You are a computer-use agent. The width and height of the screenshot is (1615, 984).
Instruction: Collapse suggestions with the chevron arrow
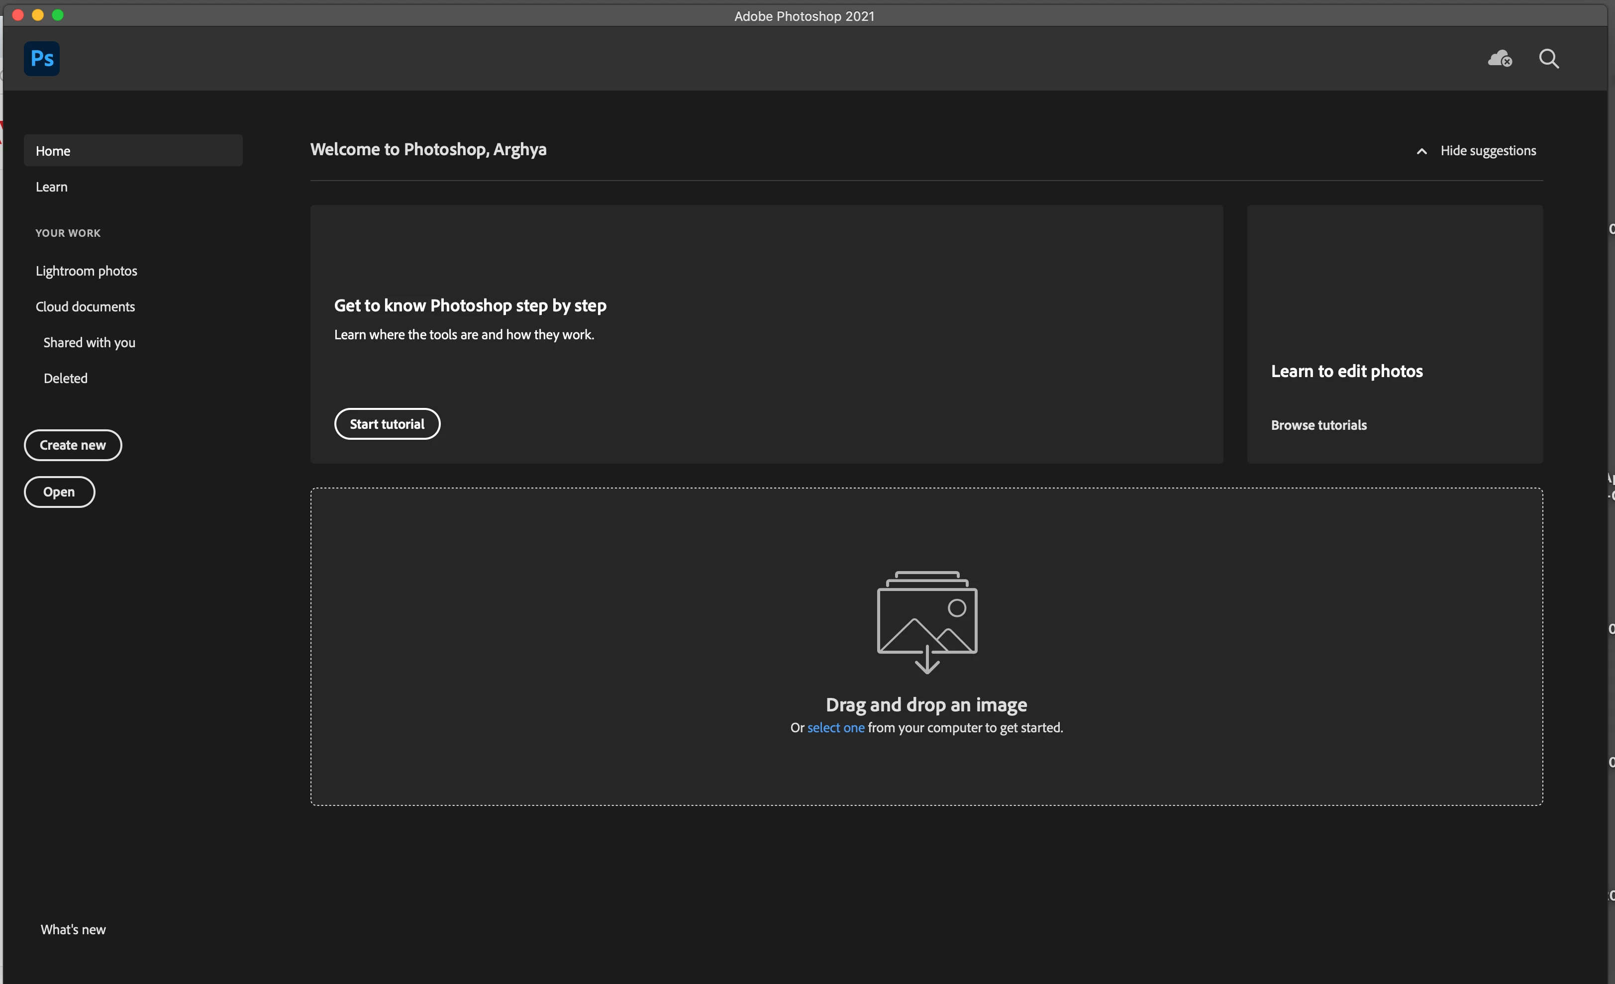point(1421,151)
